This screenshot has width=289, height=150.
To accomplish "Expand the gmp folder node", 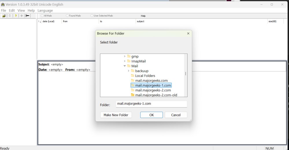I will point(125,56).
